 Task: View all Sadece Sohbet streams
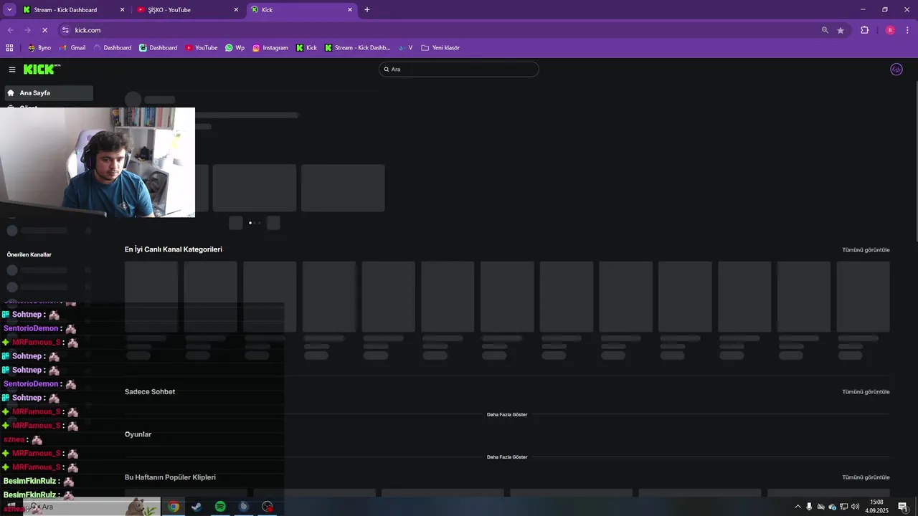pos(866,392)
